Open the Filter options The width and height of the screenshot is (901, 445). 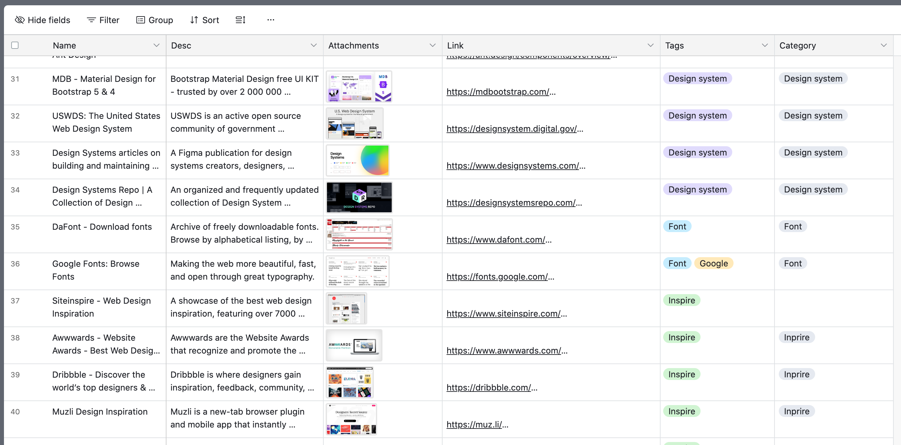[103, 20]
